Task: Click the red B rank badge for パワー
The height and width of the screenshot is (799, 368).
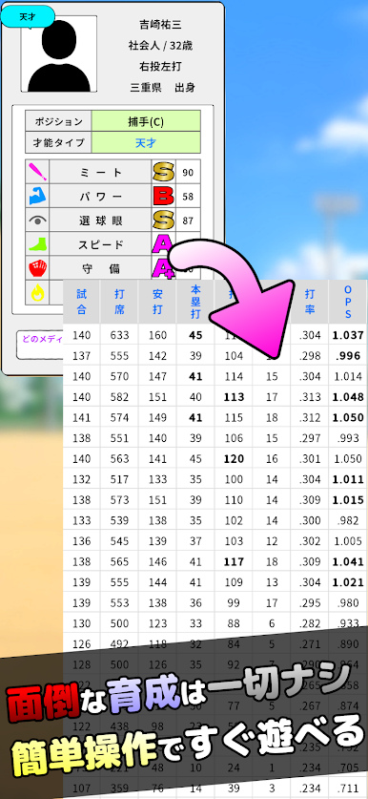Action: (x=163, y=197)
